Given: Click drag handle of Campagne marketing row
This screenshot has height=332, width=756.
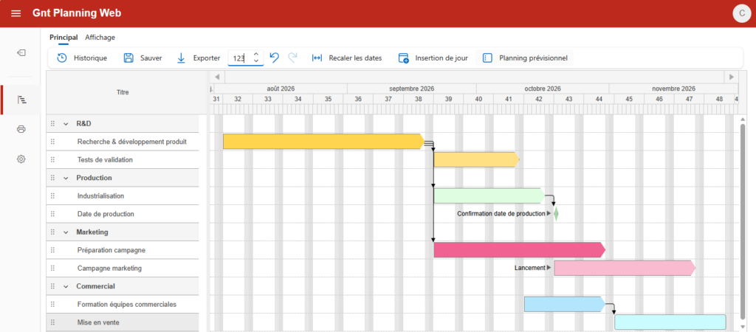Looking at the screenshot, I should tap(52, 269).
